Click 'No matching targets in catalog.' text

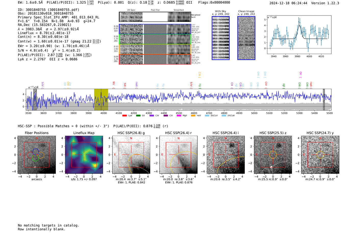[48, 225]
